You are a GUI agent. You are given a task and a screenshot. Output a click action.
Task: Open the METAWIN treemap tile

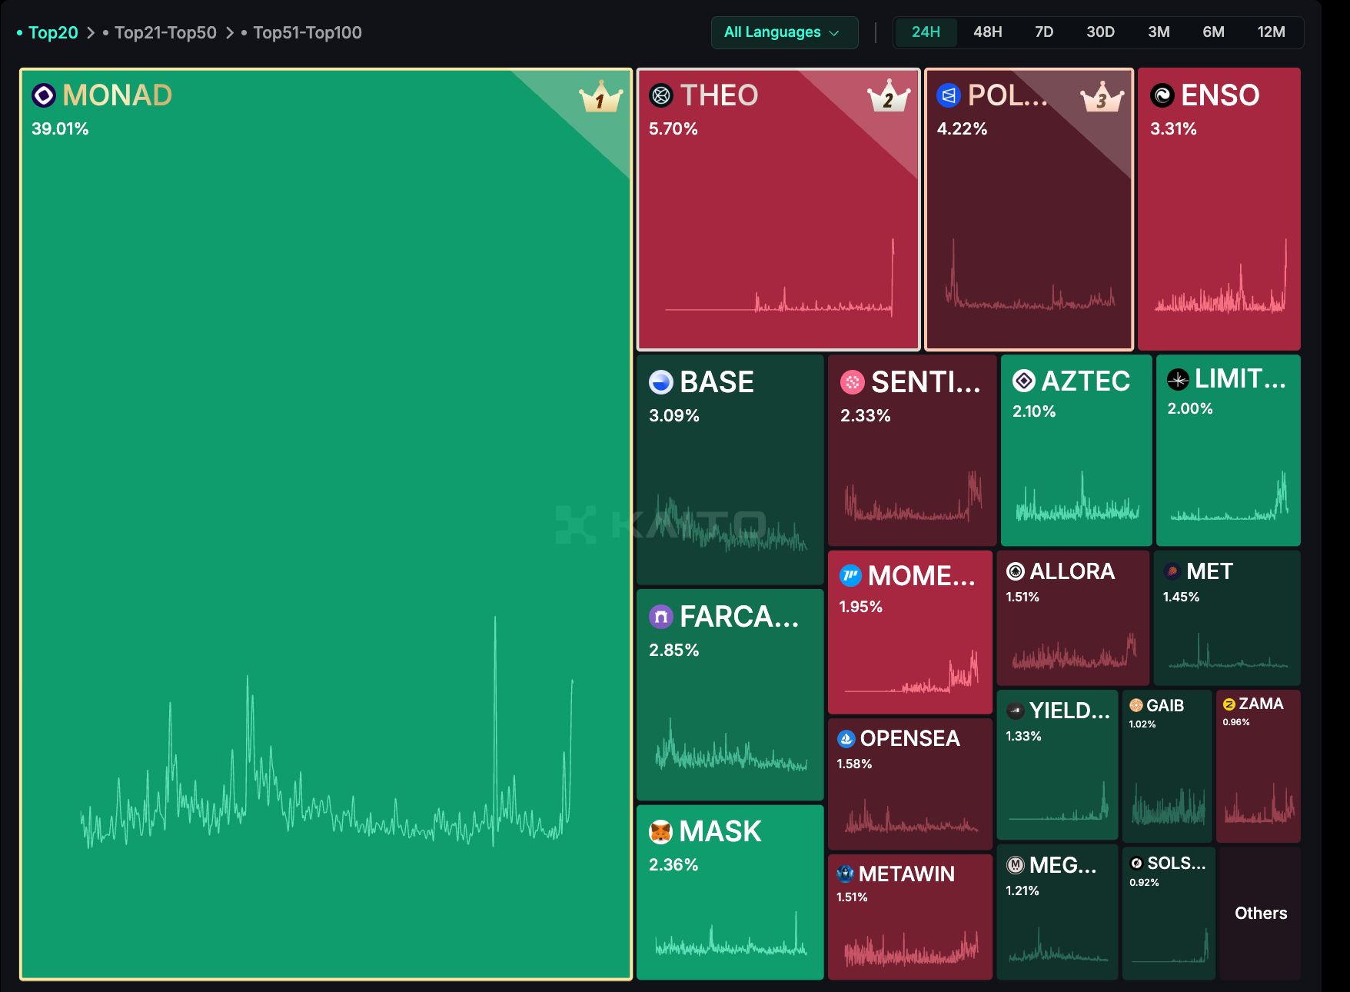coord(909,917)
